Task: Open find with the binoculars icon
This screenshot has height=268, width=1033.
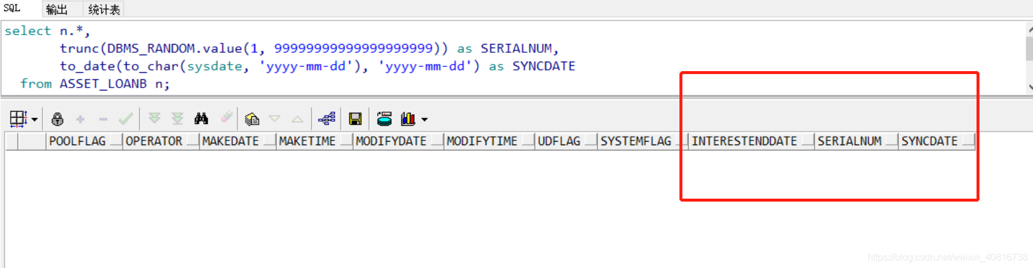Action: 201,119
